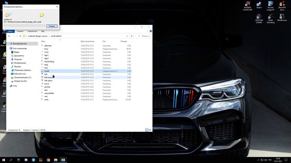This screenshot has height=163, width=291.
Task: Expand the address bar history dropdown
Action: tap(127, 36)
